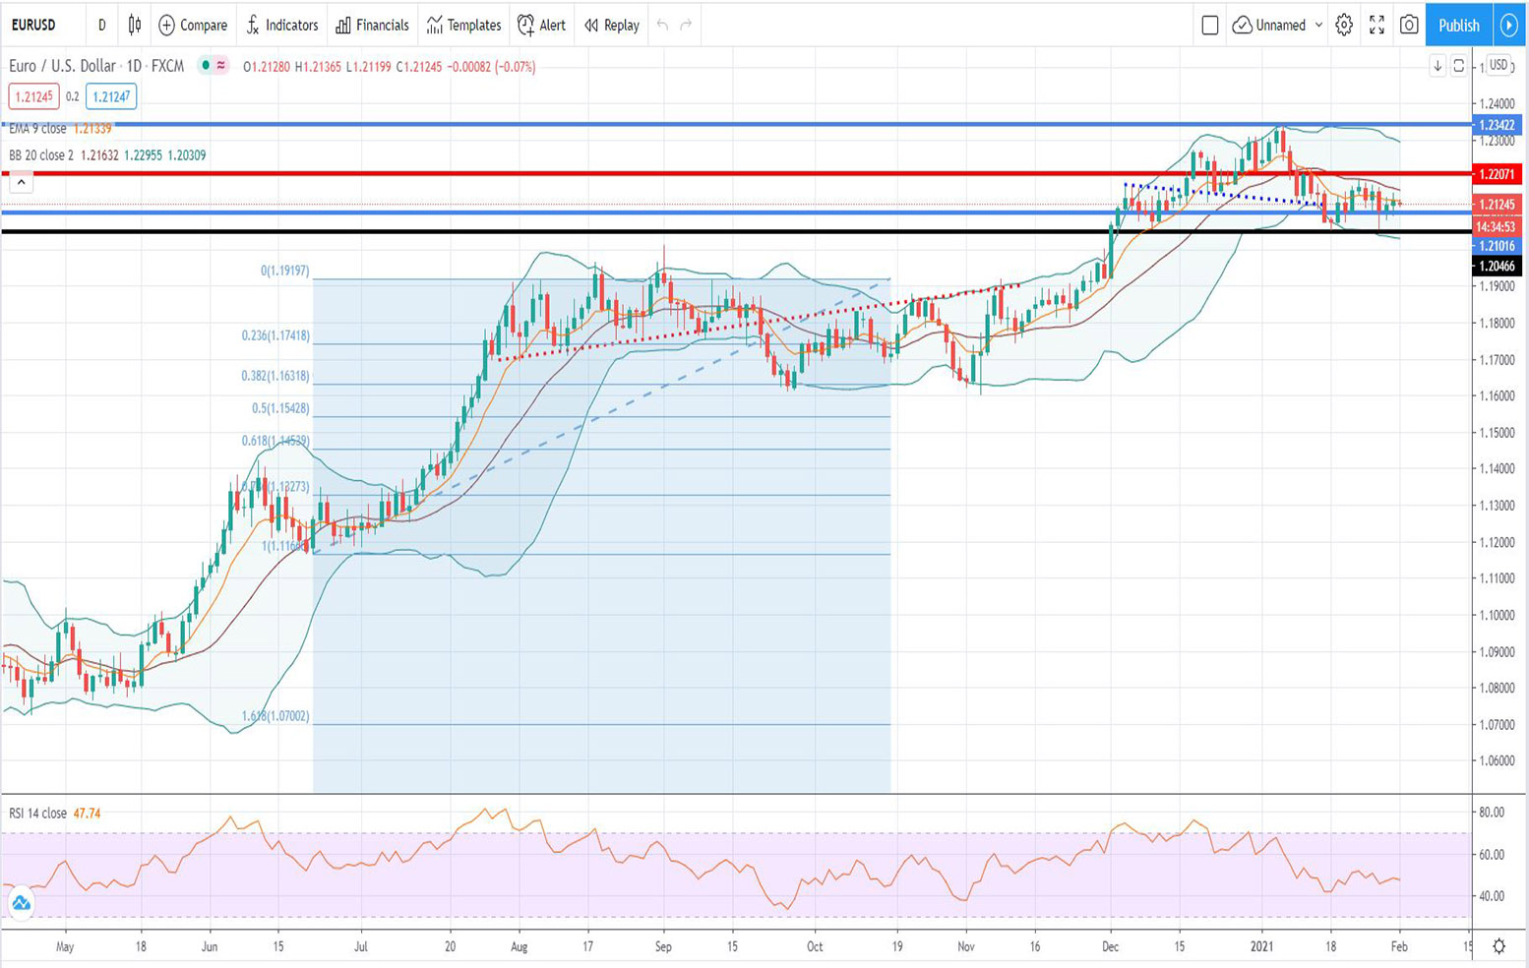Click the EURUSD symbol search field
Image resolution: width=1529 pixels, height=968 pixels.
[x=34, y=26]
